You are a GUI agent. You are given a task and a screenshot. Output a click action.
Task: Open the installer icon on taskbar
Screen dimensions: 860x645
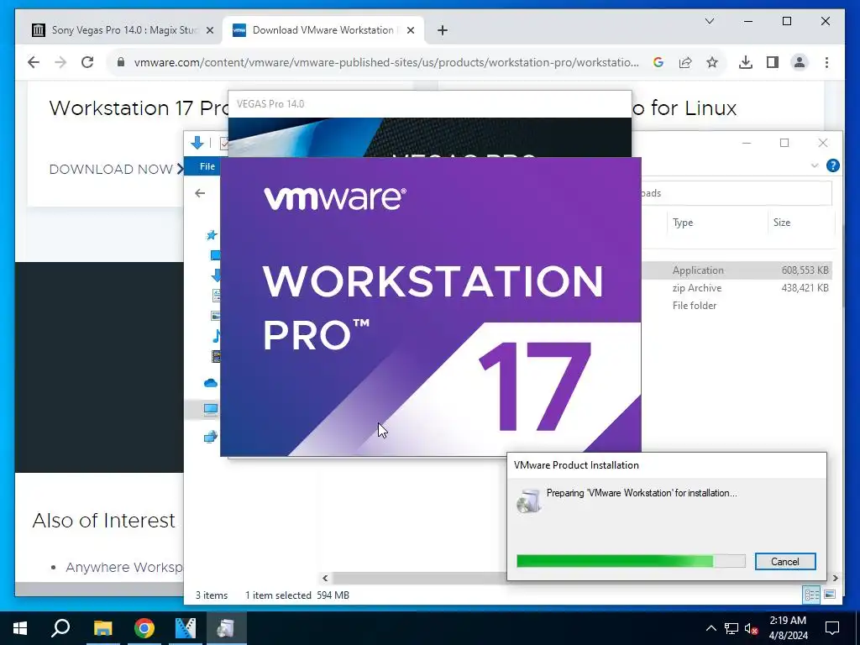tap(226, 628)
